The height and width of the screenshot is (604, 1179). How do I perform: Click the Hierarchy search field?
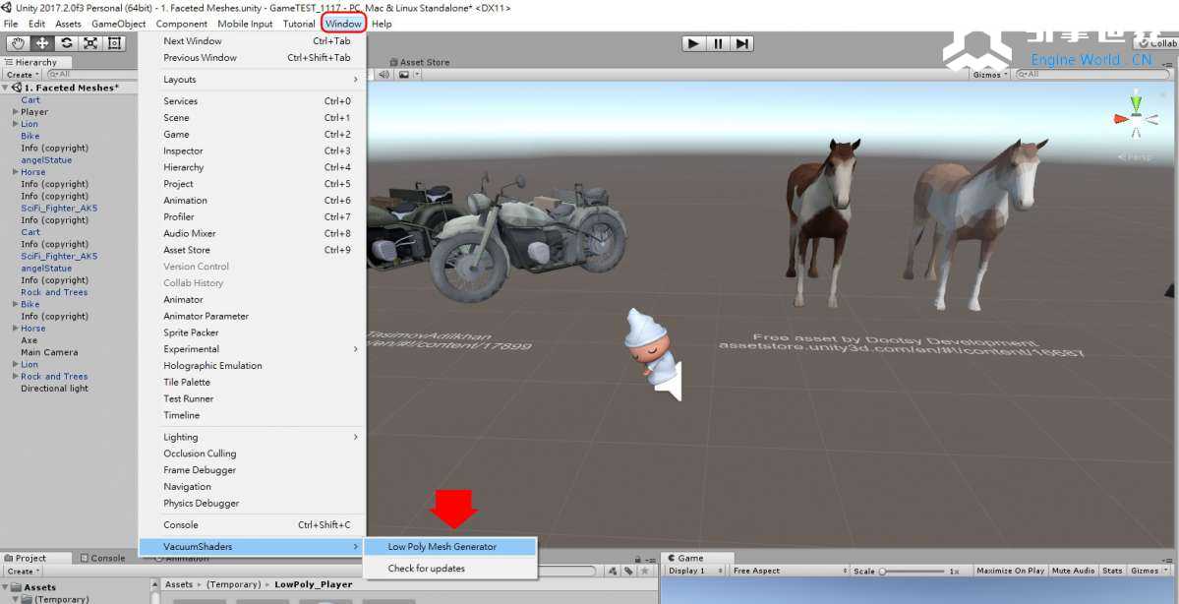tap(91, 75)
